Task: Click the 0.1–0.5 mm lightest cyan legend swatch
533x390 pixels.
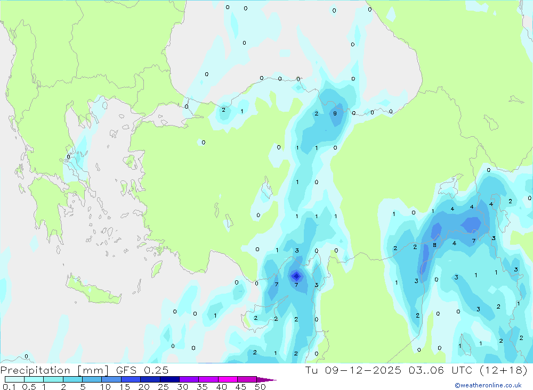Action: tap(14, 379)
